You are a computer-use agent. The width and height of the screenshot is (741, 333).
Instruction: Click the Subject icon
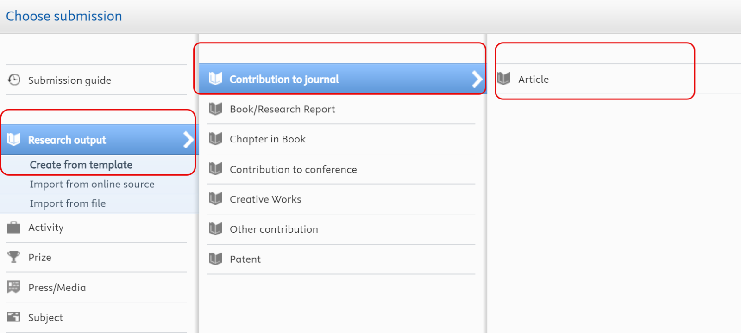click(14, 317)
